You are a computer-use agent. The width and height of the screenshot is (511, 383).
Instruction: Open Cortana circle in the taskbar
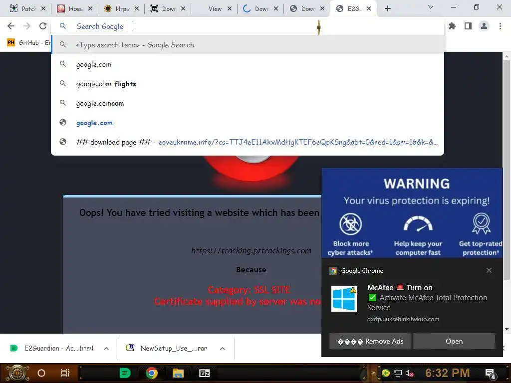coord(41,373)
